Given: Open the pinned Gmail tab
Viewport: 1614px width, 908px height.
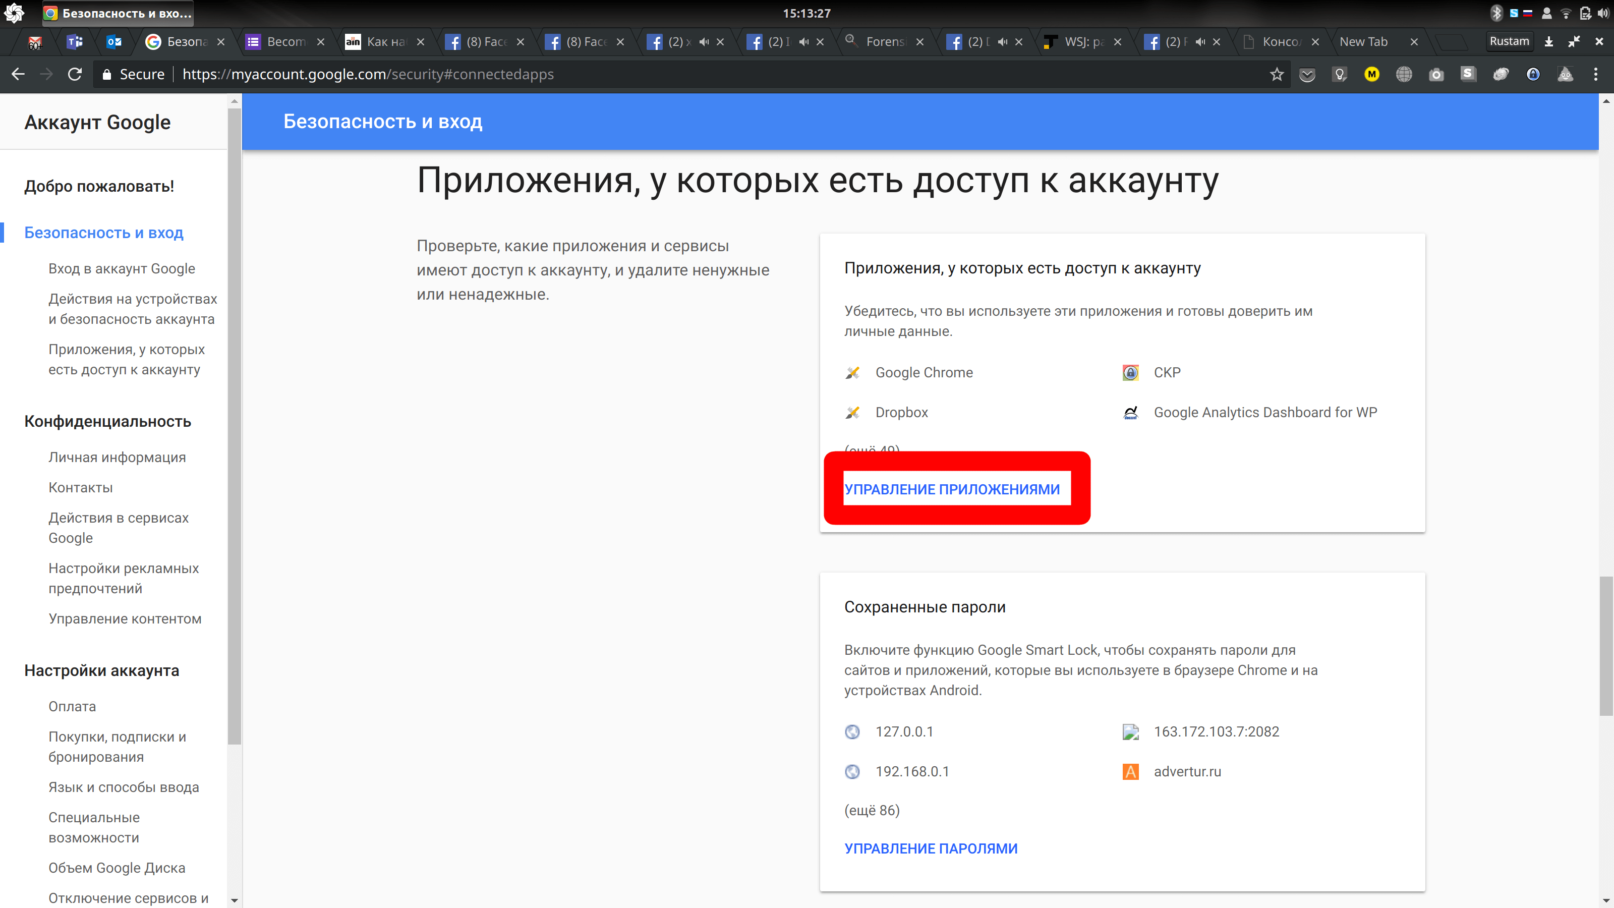Looking at the screenshot, I should click(35, 42).
